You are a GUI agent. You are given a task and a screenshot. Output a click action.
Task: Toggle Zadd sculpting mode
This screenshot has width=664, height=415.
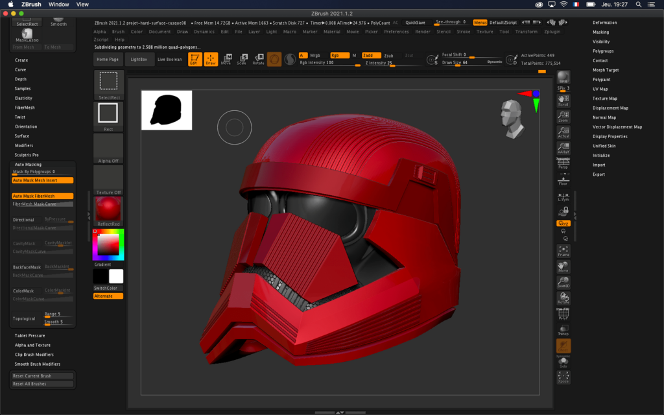[x=371, y=55]
